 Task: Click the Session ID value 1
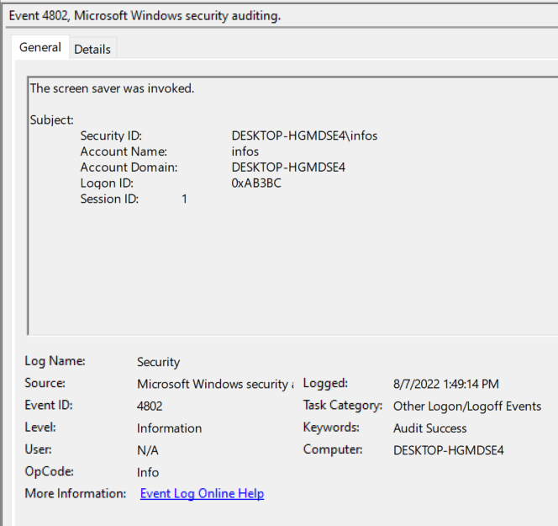(184, 199)
